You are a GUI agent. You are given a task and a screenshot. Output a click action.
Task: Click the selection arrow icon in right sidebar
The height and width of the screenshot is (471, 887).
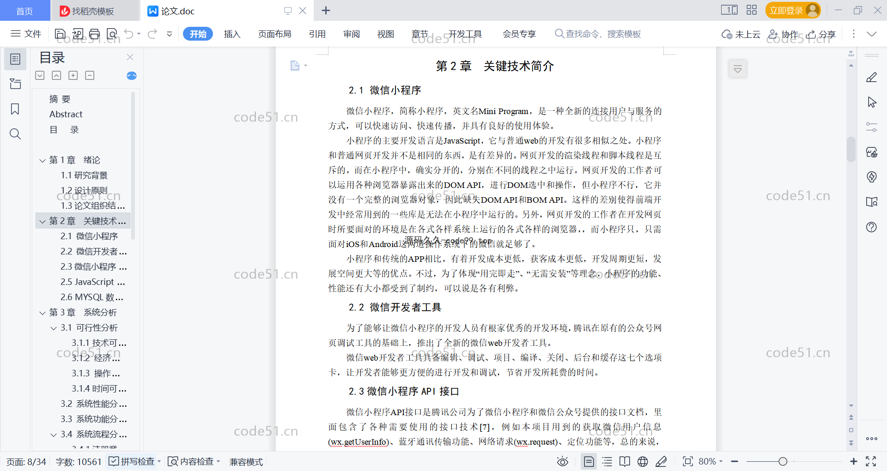pos(872,102)
